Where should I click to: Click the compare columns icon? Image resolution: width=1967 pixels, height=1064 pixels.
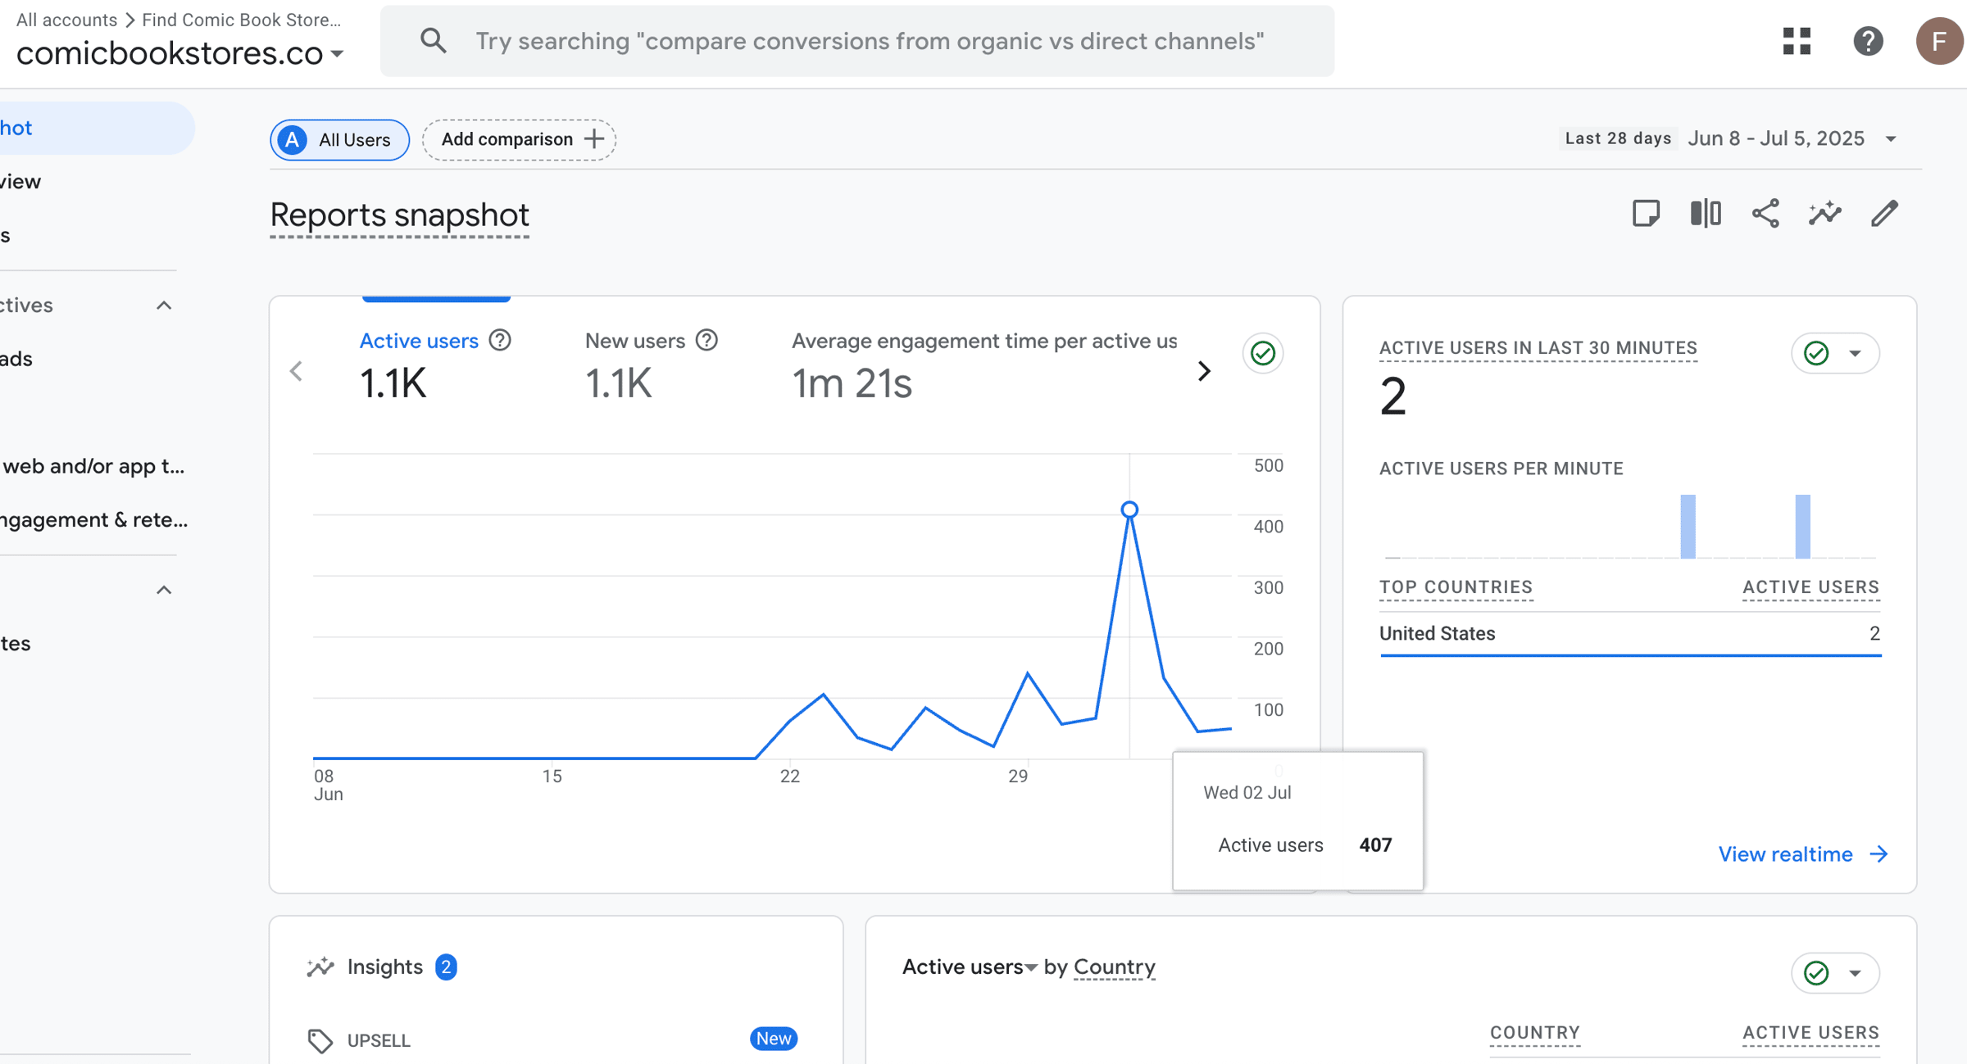tap(1706, 214)
